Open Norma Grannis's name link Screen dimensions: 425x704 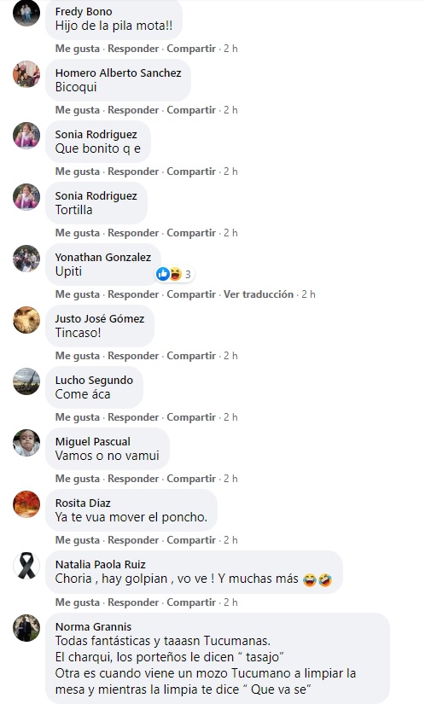click(x=93, y=627)
